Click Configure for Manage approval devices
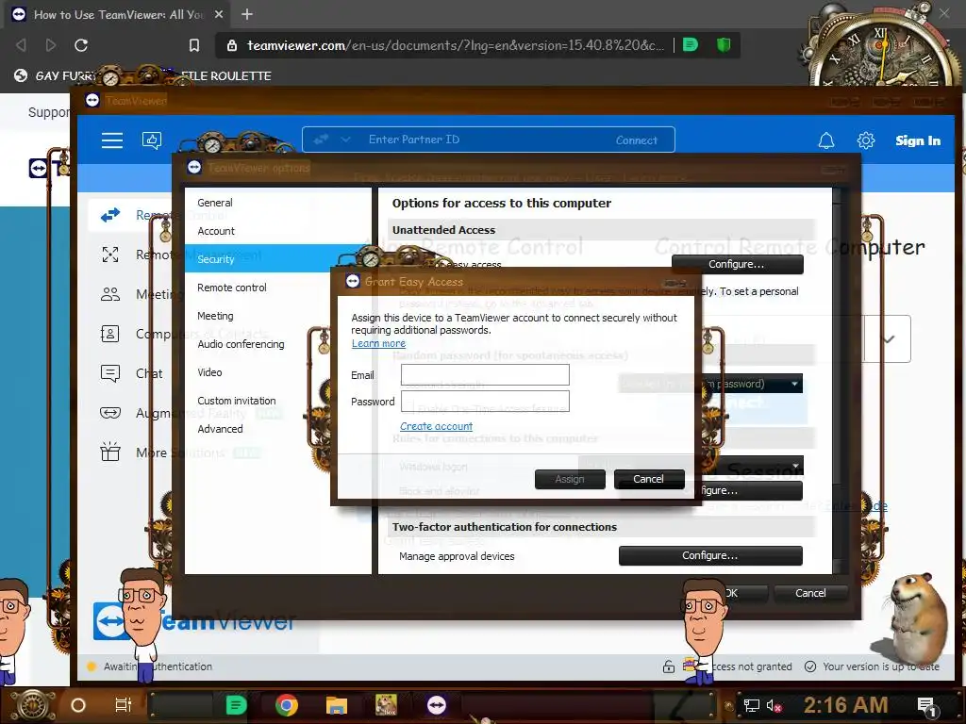 coord(710,555)
